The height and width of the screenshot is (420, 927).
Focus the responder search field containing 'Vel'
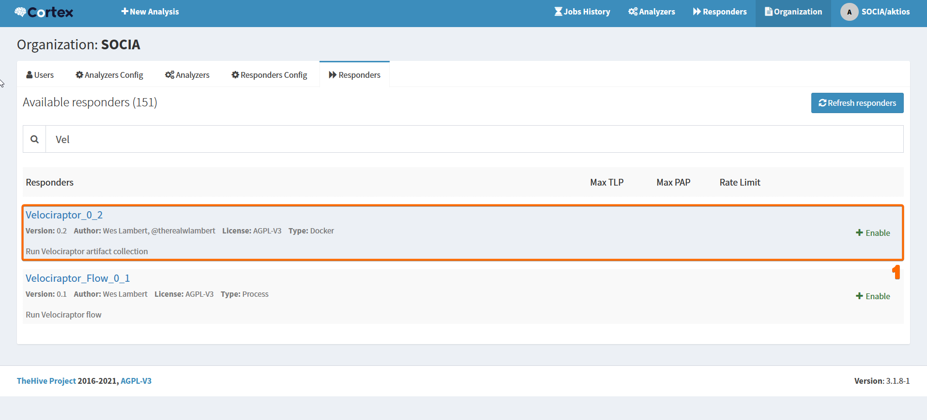coord(474,139)
